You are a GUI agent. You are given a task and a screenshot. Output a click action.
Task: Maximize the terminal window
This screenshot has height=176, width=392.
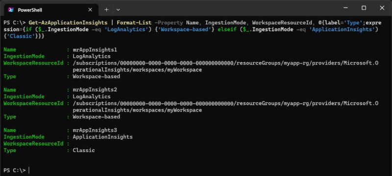click(364, 8)
